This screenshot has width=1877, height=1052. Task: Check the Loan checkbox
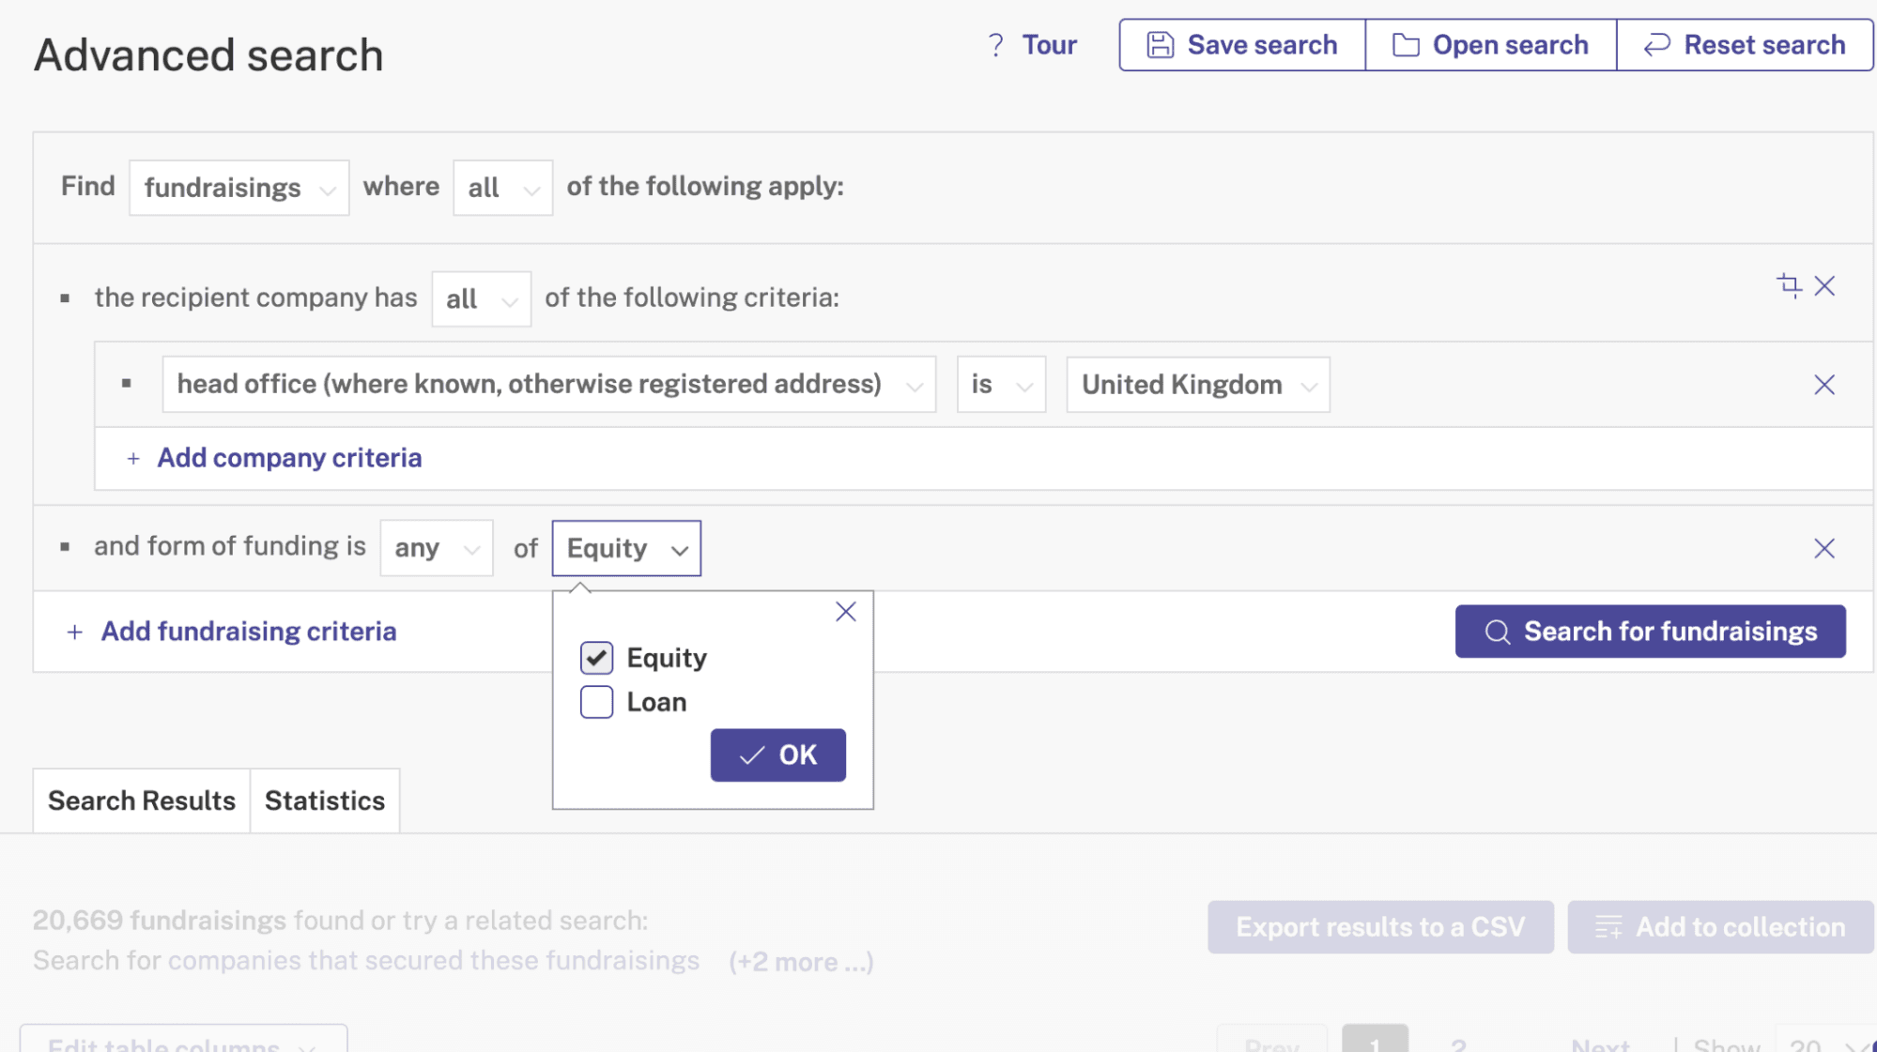[596, 702]
